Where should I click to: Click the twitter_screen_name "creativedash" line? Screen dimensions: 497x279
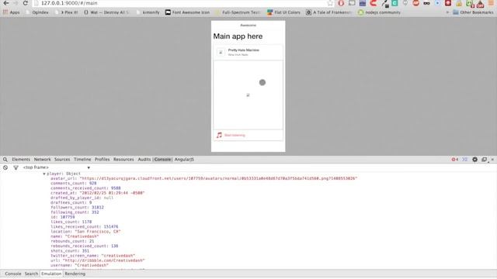pyautogui.click(x=93, y=256)
